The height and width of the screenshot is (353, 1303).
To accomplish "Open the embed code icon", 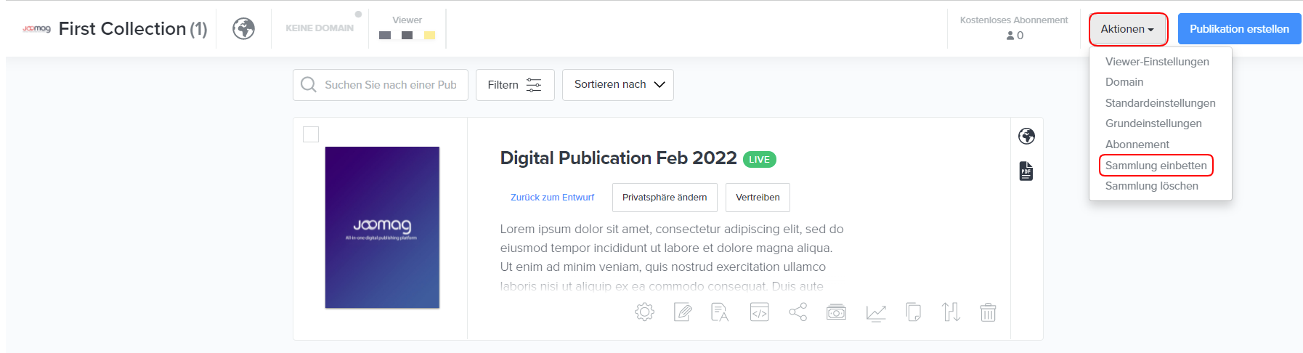I will pos(759,312).
